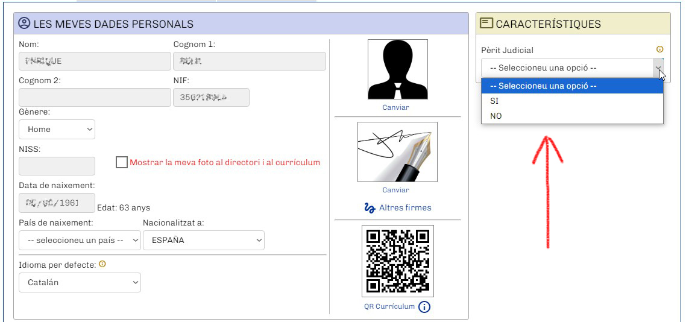This screenshot has width=686, height=322.
Task: Click the NISS input field
Action: [57, 166]
